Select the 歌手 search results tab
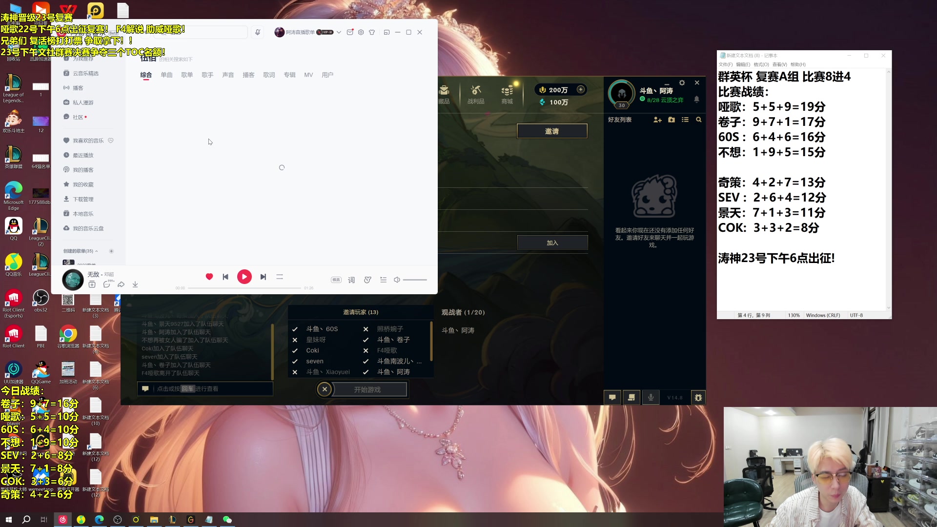 [x=207, y=75]
